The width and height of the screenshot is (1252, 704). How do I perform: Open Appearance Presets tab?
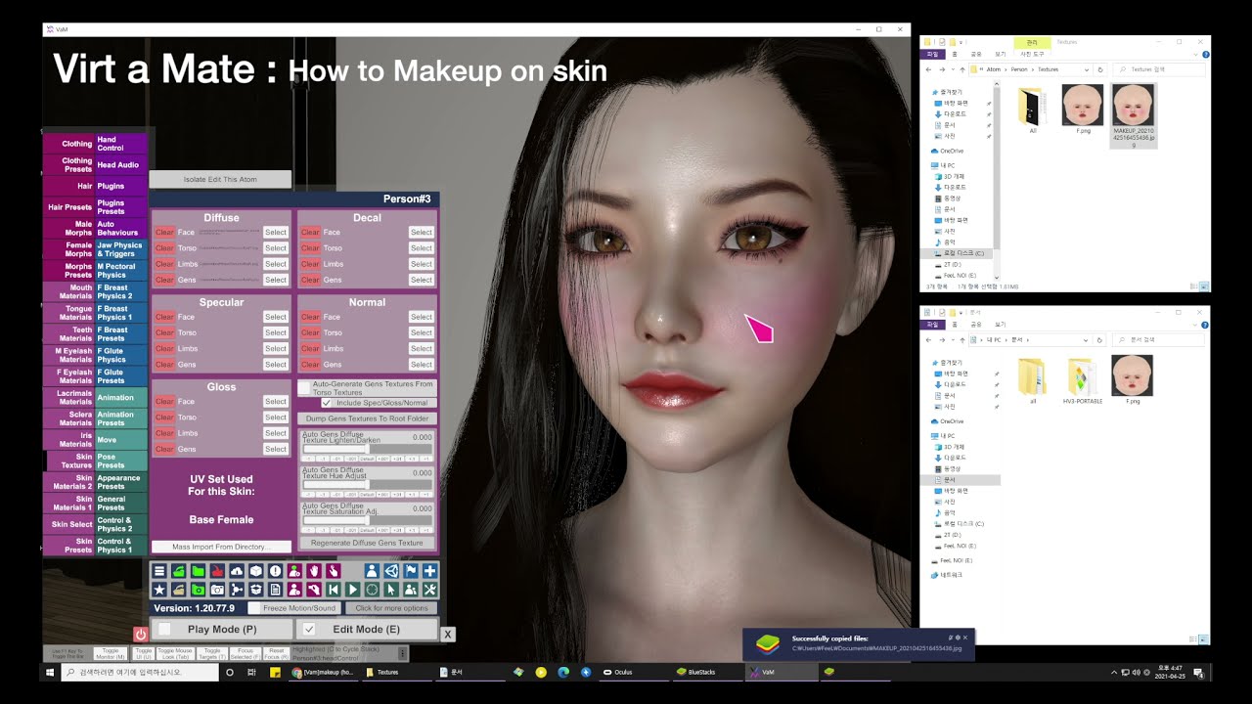(x=121, y=482)
